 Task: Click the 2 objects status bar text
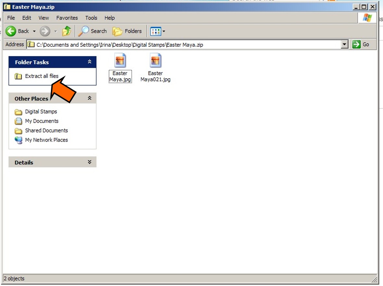(14, 279)
